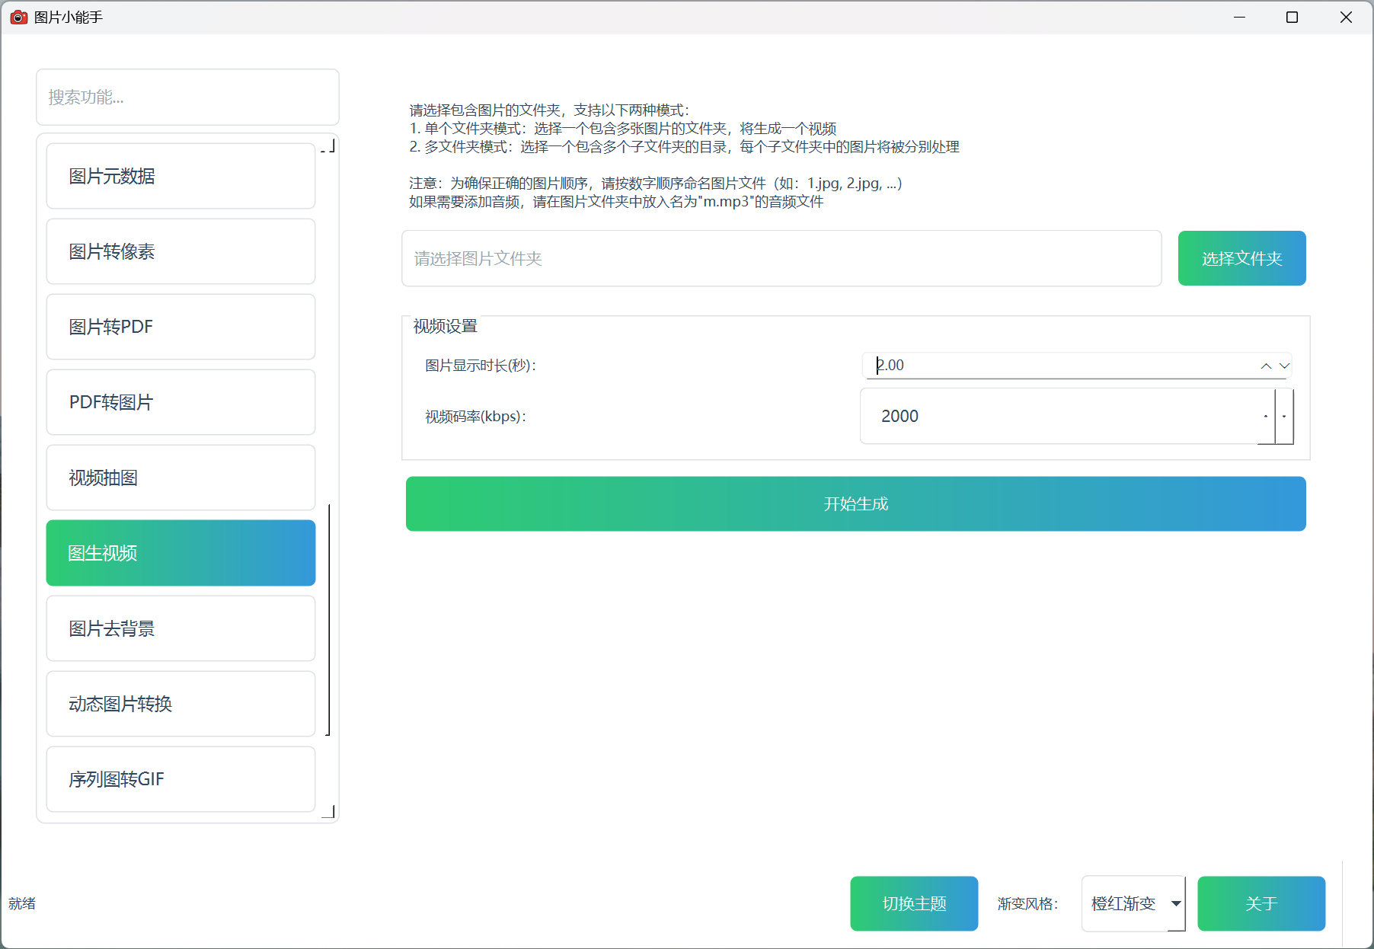Open the 图片去背景 tool
Viewport: 1374px width, 949px height.
(x=181, y=628)
